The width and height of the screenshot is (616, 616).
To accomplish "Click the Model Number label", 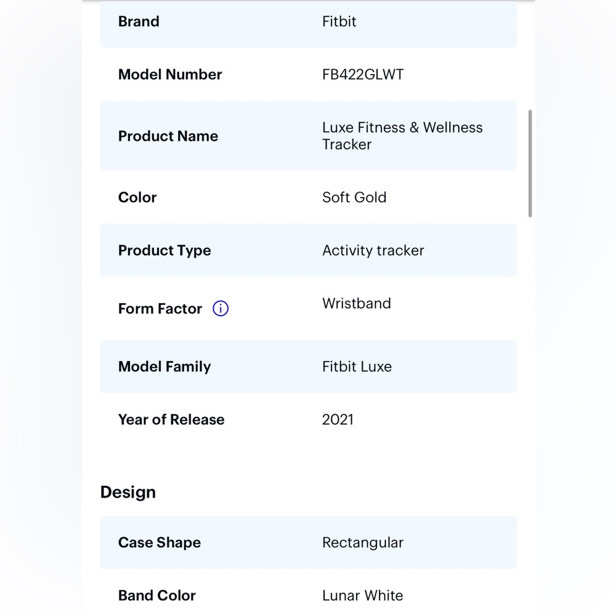I will 170,75.
